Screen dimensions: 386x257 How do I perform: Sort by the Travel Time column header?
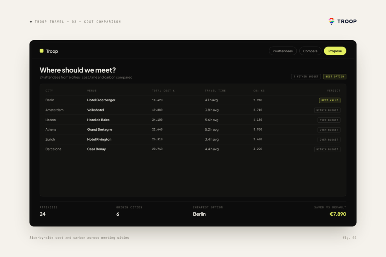(215, 91)
